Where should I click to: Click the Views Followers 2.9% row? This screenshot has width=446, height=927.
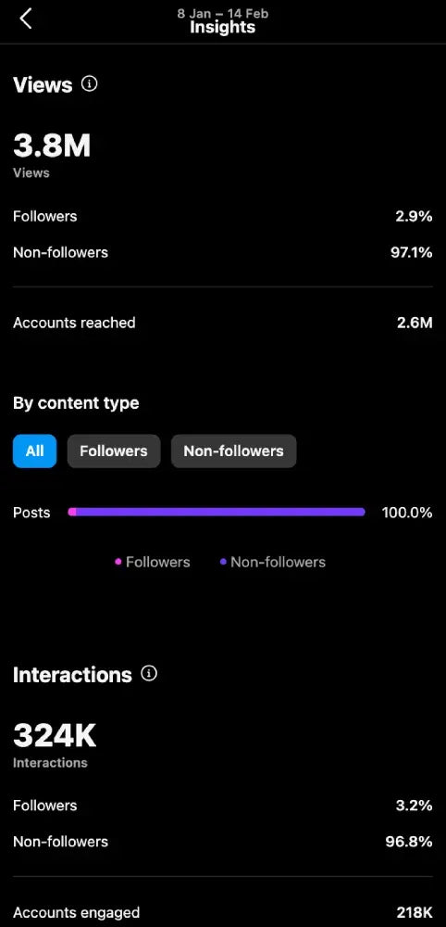tap(223, 216)
